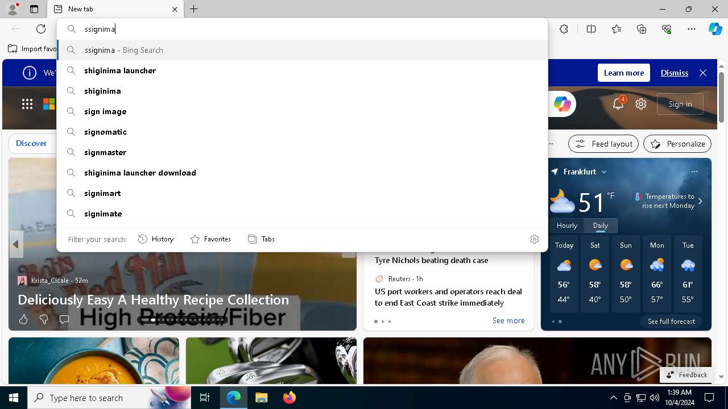Show hidden system tray icons

(613, 398)
